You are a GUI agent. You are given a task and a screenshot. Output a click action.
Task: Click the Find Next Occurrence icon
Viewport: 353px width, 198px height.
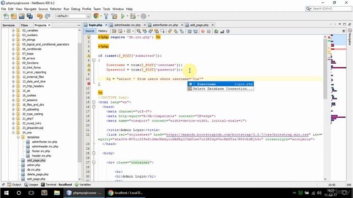click(151, 31)
